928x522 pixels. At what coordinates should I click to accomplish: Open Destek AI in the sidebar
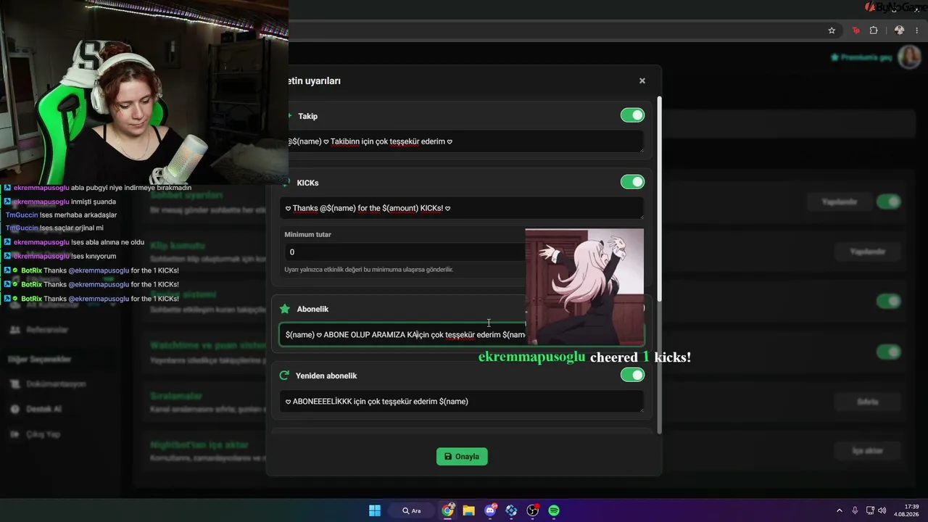(x=43, y=409)
